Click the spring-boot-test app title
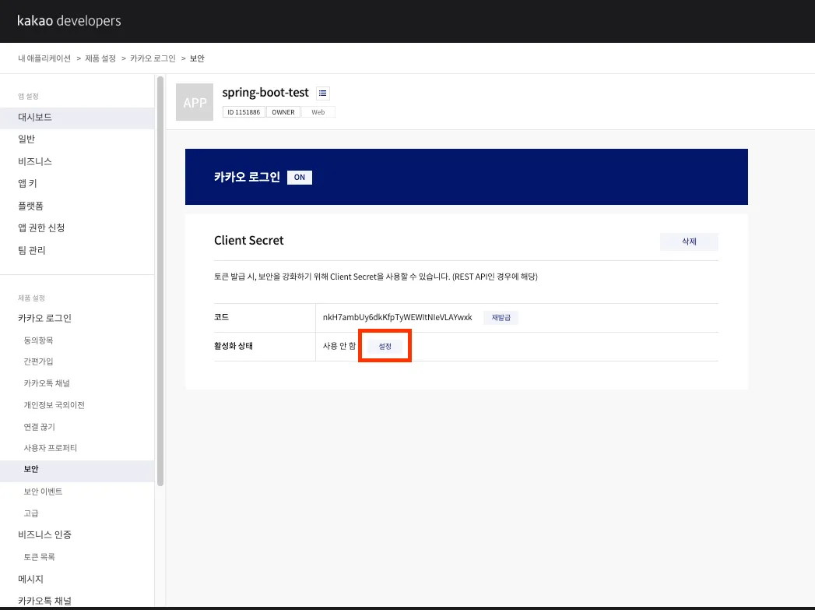This screenshot has height=610, width=815. 265,93
